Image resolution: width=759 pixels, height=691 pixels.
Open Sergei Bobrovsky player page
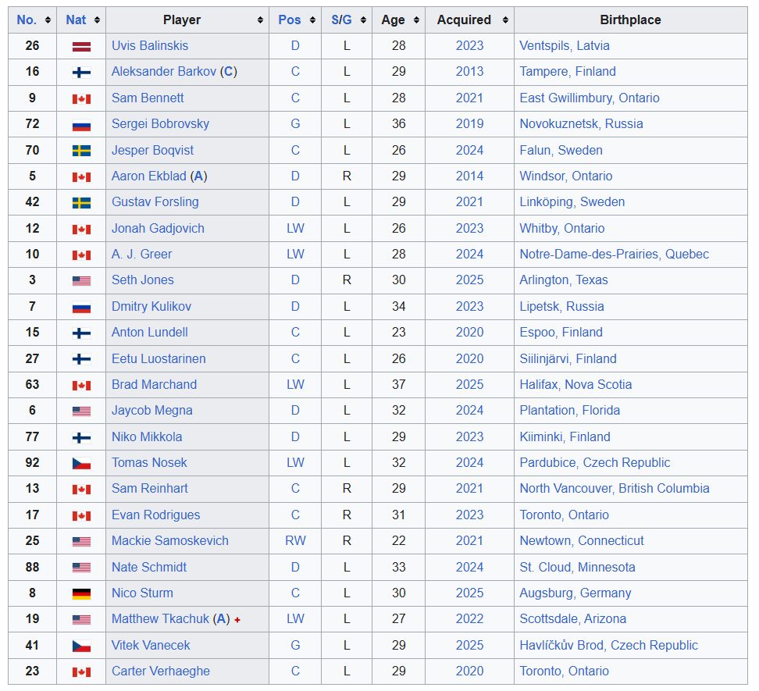(x=160, y=124)
